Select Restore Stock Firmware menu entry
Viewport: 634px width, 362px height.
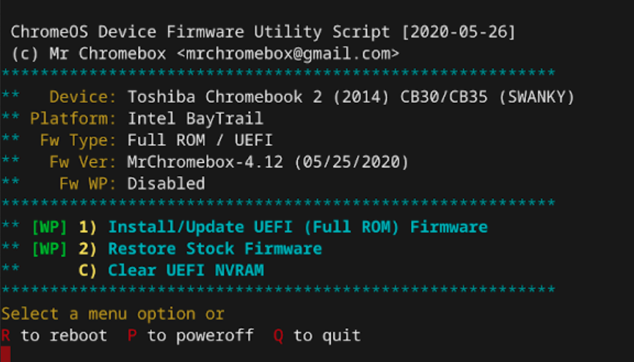pyautogui.click(x=215, y=249)
